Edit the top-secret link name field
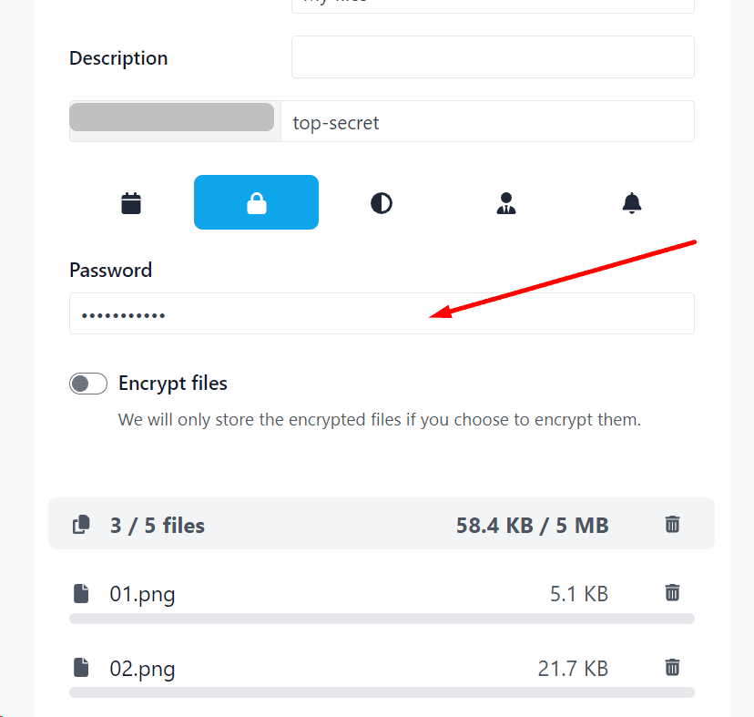754x717 pixels. 487,122
